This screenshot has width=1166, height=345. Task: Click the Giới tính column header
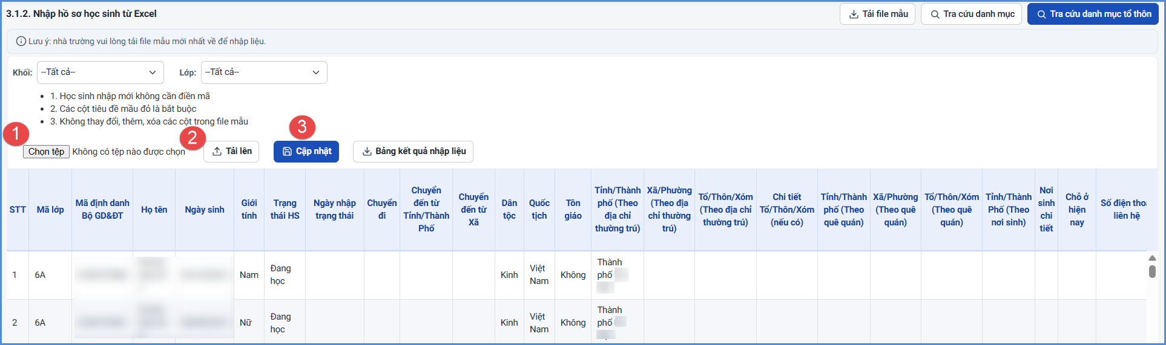tap(249, 210)
